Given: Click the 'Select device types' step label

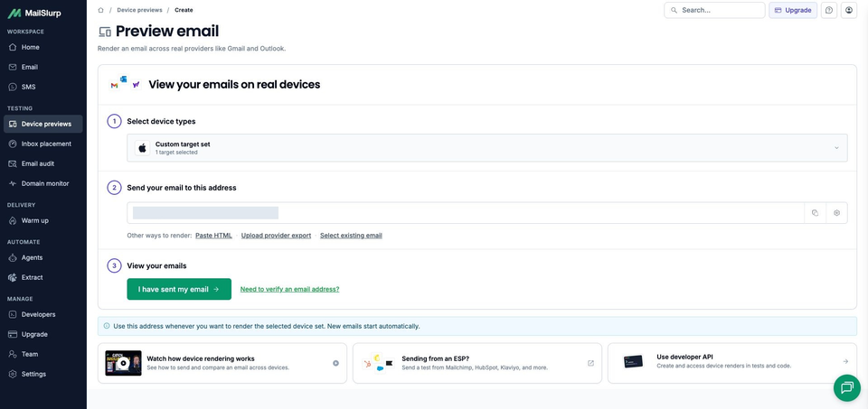Looking at the screenshot, I should 161,121.
